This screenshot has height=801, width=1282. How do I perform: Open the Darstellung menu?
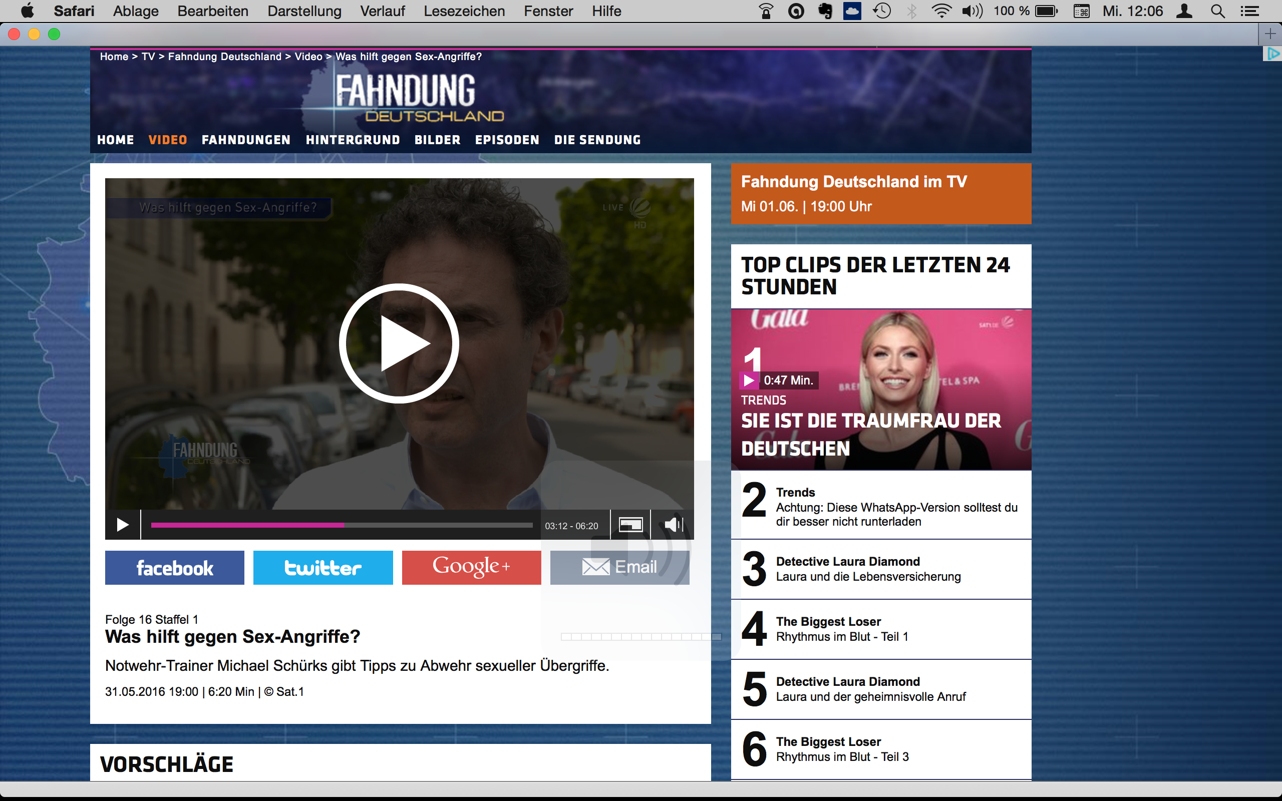tap(304, 11)
